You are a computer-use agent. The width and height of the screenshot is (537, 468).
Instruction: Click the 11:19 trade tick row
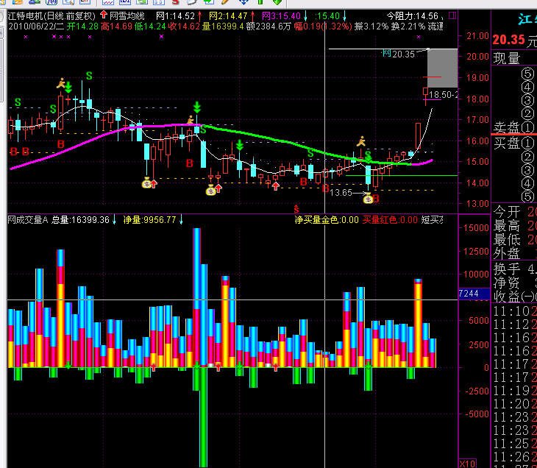point(514,391)
